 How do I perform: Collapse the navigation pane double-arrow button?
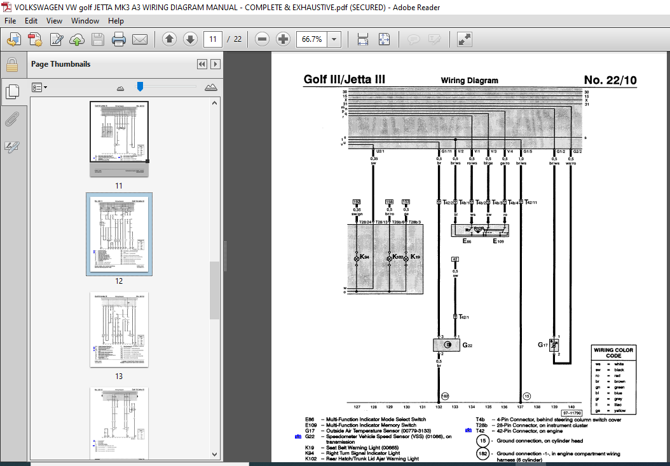click(x=202, y=64)
